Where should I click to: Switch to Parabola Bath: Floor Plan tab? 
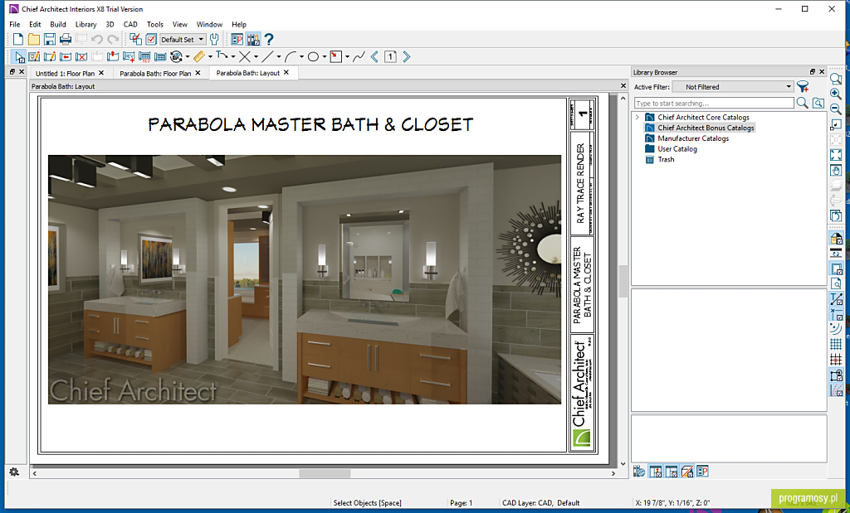(x=155, y=73)
